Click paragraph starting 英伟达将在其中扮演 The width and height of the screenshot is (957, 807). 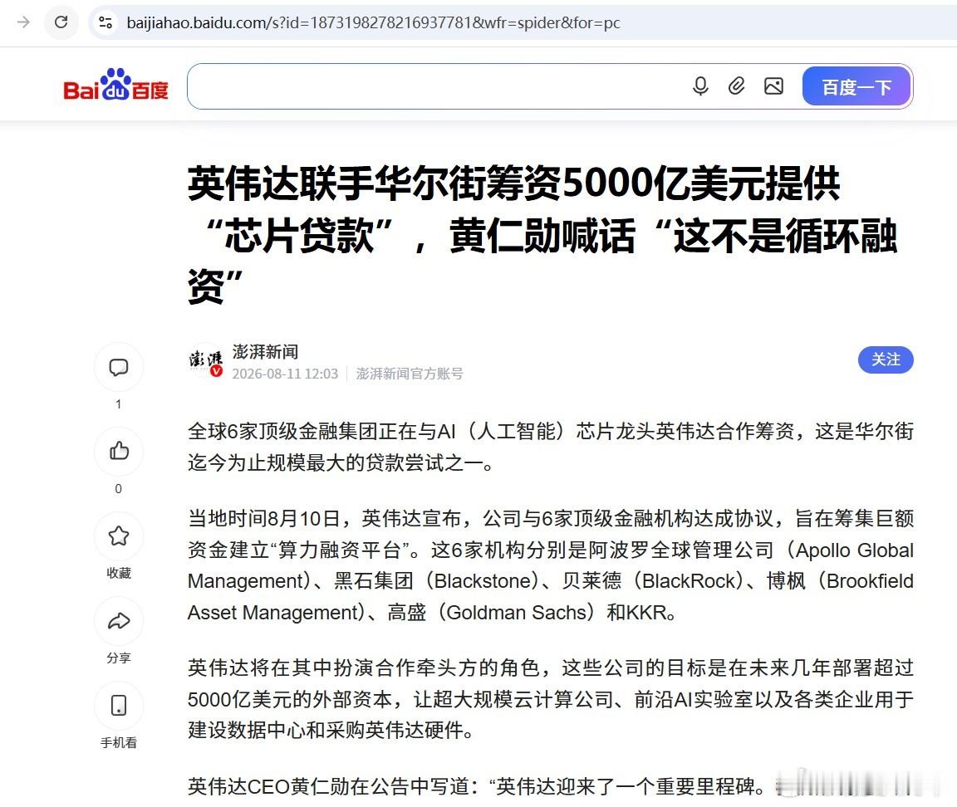[x=551, y=699]
